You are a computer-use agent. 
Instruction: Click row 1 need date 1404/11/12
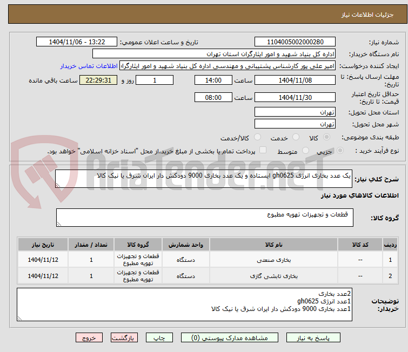tap(43, 260)
